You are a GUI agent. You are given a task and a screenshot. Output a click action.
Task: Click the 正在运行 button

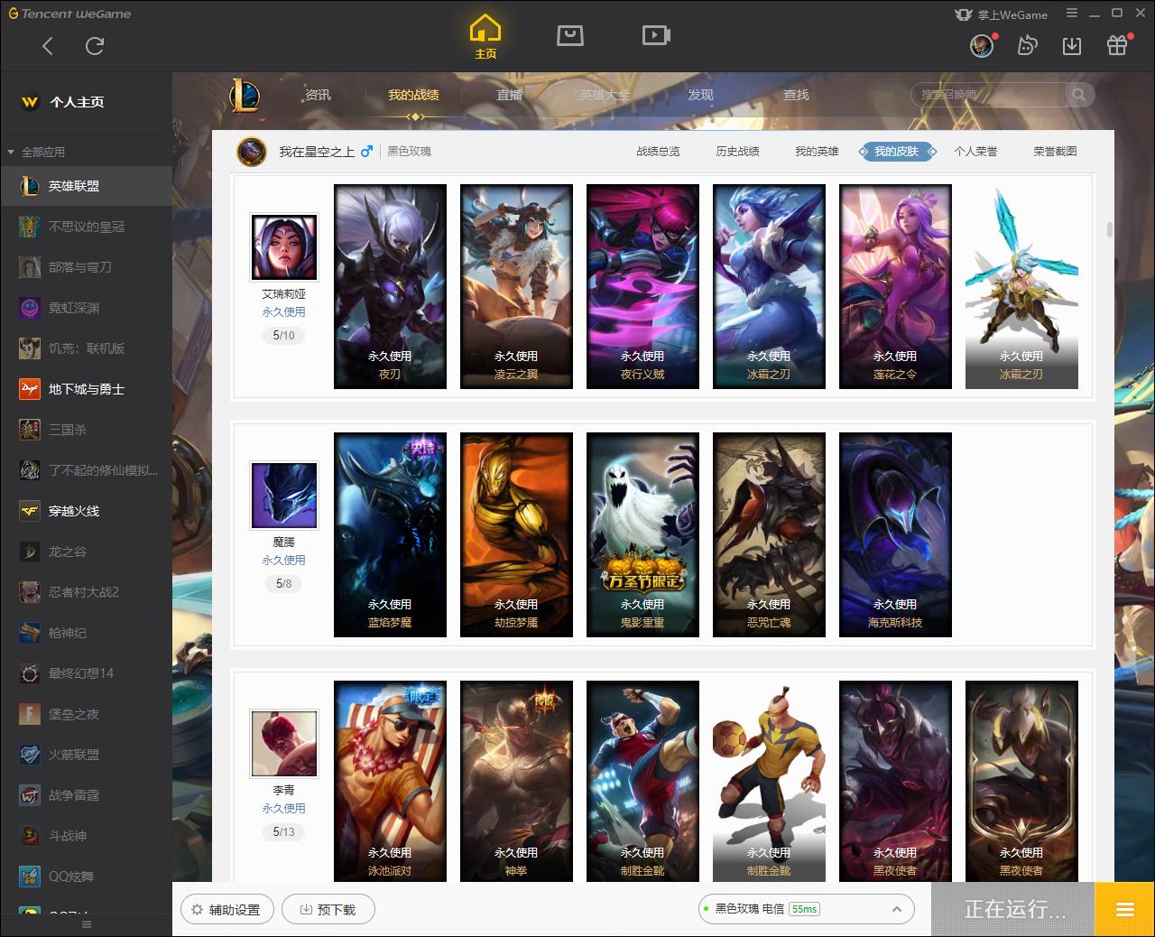[x=1013, y=909]
